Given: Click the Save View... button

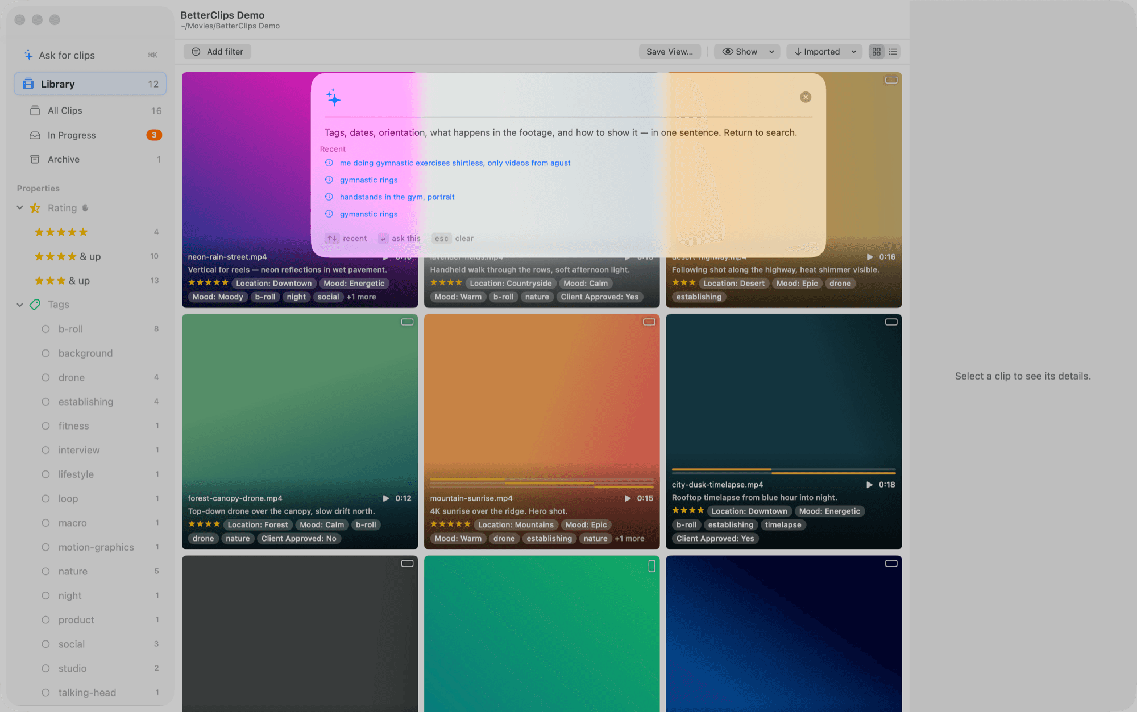Looking at the screenshot, I should click(670, 52).
